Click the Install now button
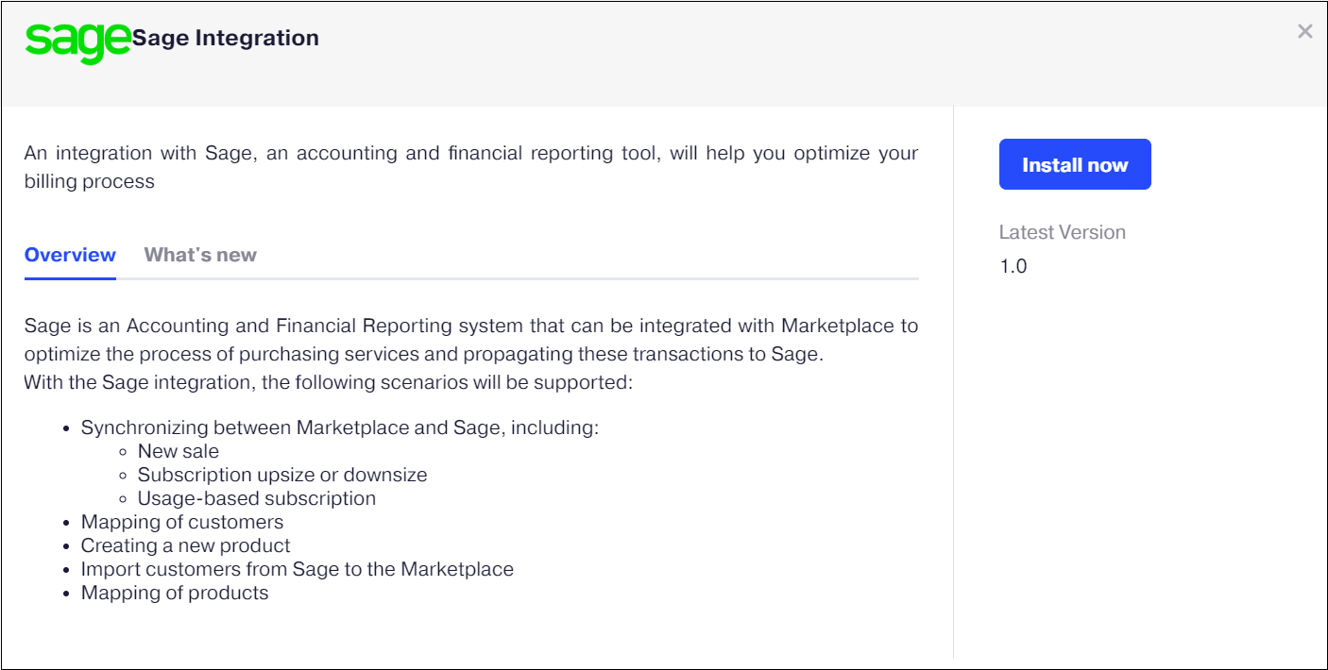This screenshot has height=670, width=1328. [1075, 164]
